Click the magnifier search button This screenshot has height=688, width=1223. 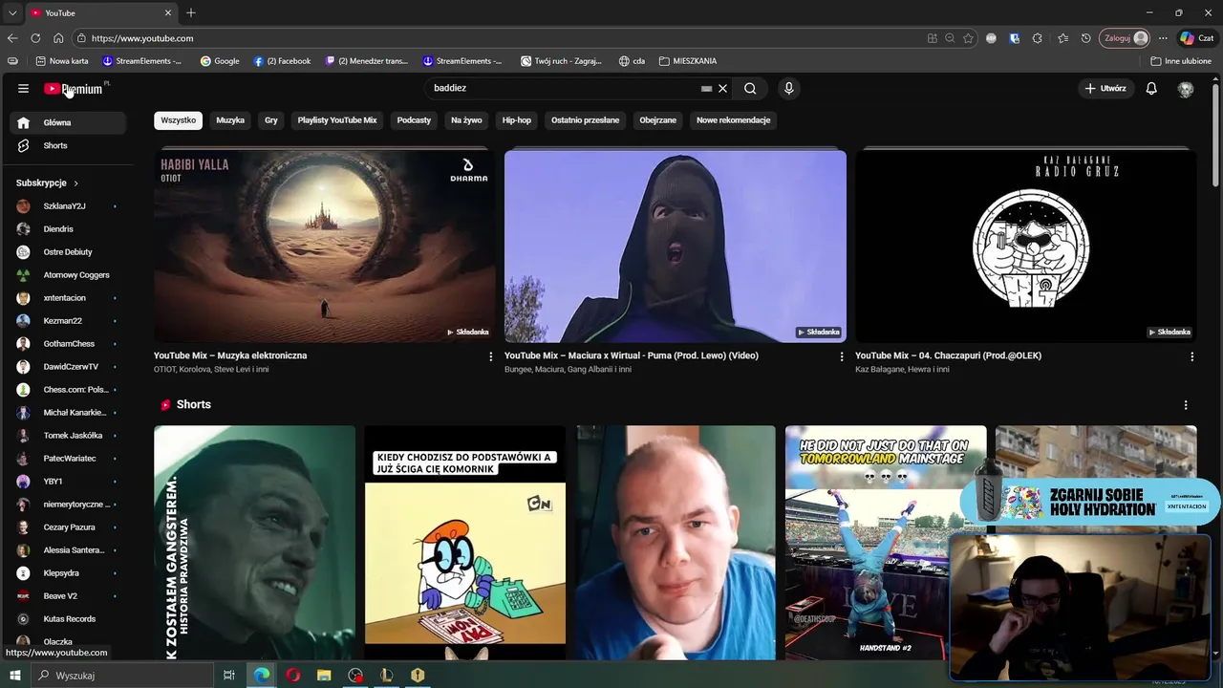tap(750, 88)
